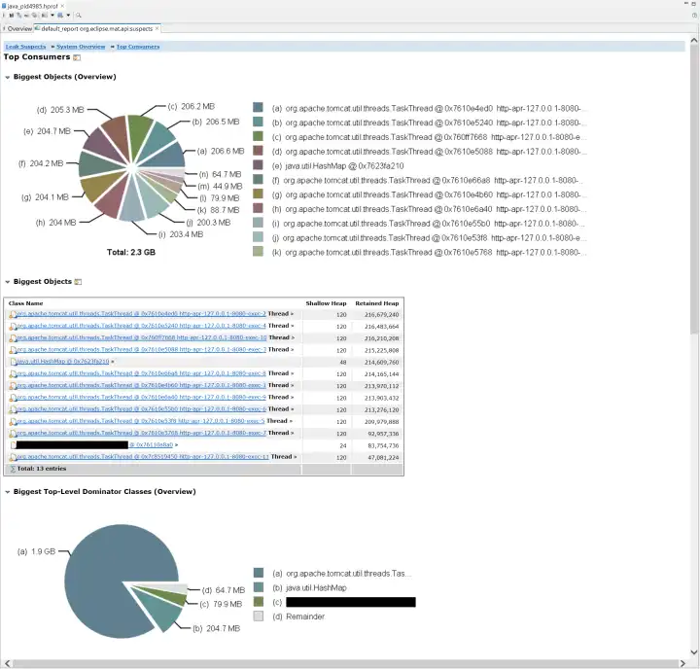
Task: Open the Histogram toolbar icon
Action: click(11, 16)
